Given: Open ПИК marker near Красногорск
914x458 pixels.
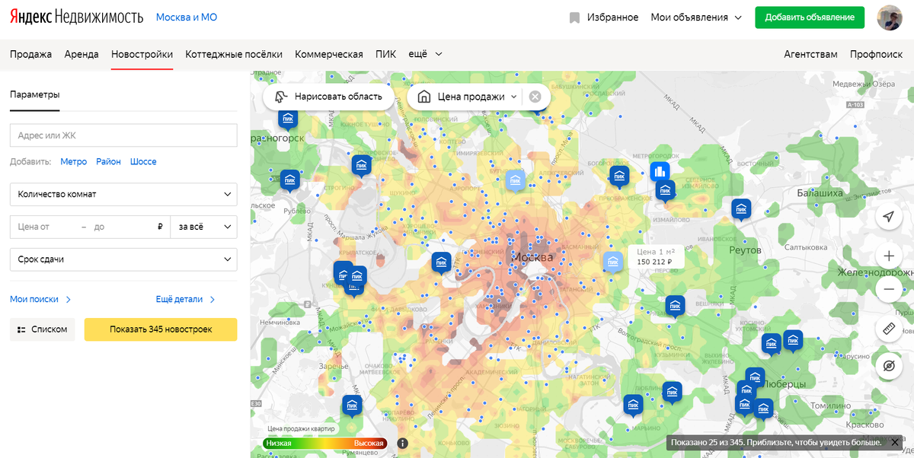Looking at the screenshot, I should click(288, 119).
